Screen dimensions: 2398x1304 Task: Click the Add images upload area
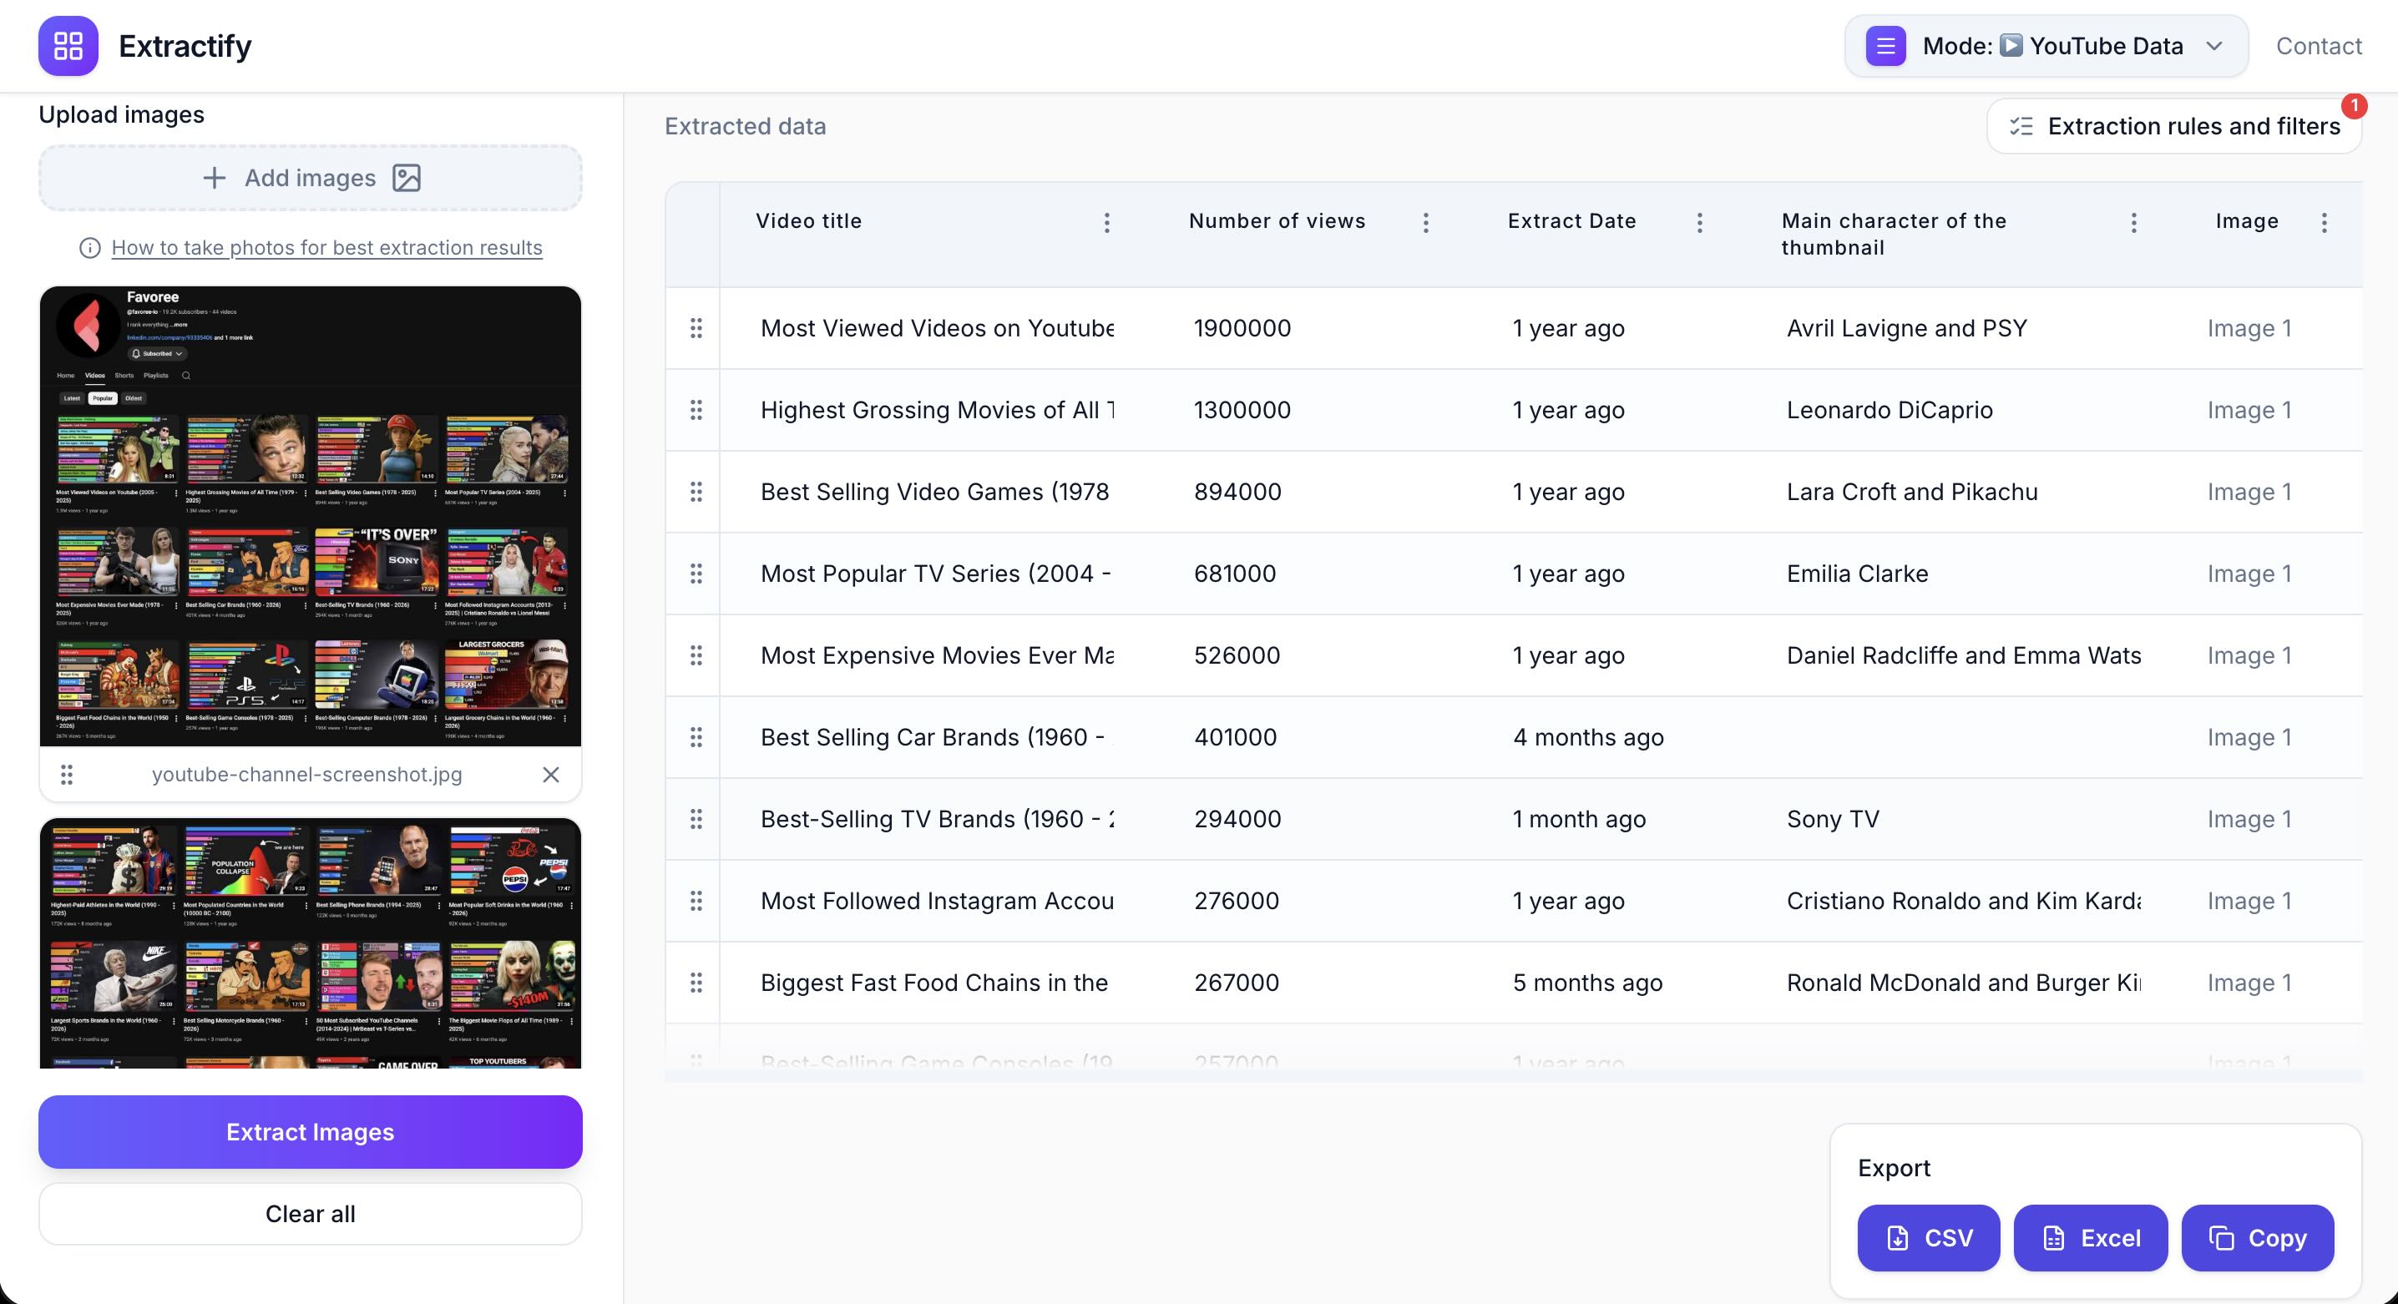pos(310,178)
